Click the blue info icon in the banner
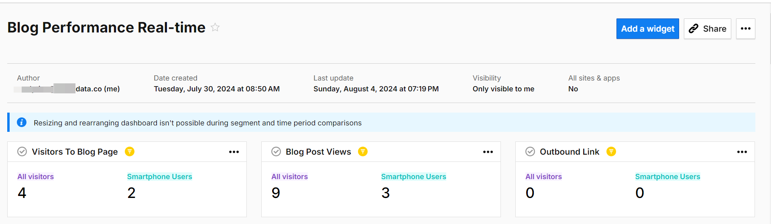The height and width of the screenshot is (224, 771). point(22,123)
